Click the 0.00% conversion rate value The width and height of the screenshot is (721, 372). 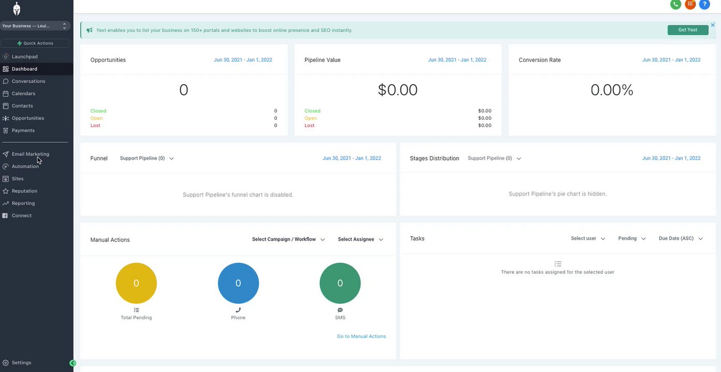[612, 90]
